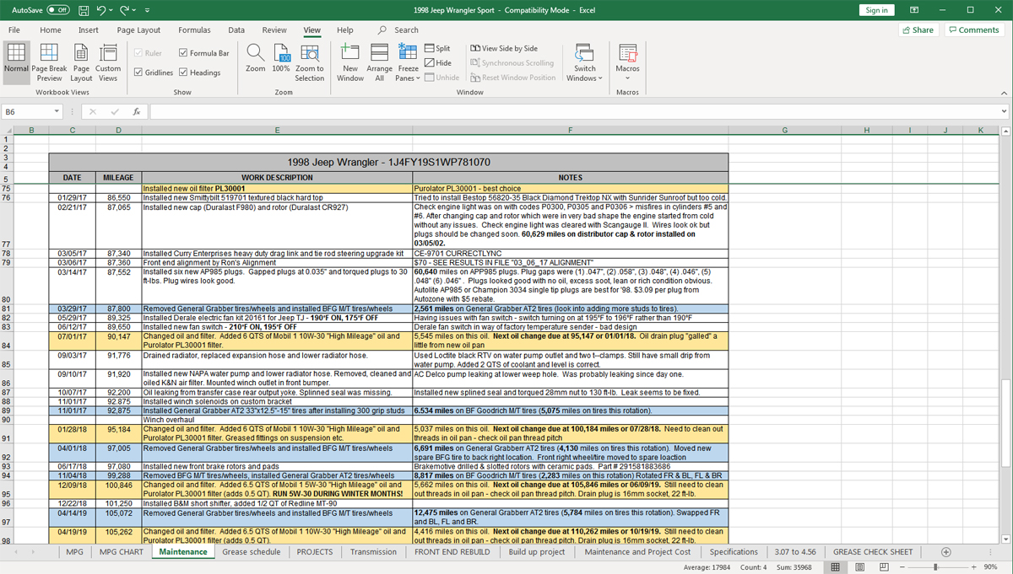The width and height of the screenshot is (1013, 574).
Task: Click the Sign in button
Action: (x=877, y=10)
